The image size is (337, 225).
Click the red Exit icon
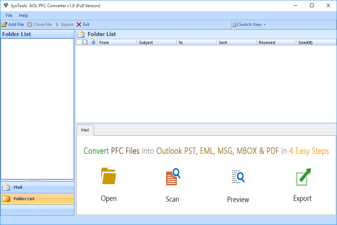pyautogui.click(x=79, y=24)
